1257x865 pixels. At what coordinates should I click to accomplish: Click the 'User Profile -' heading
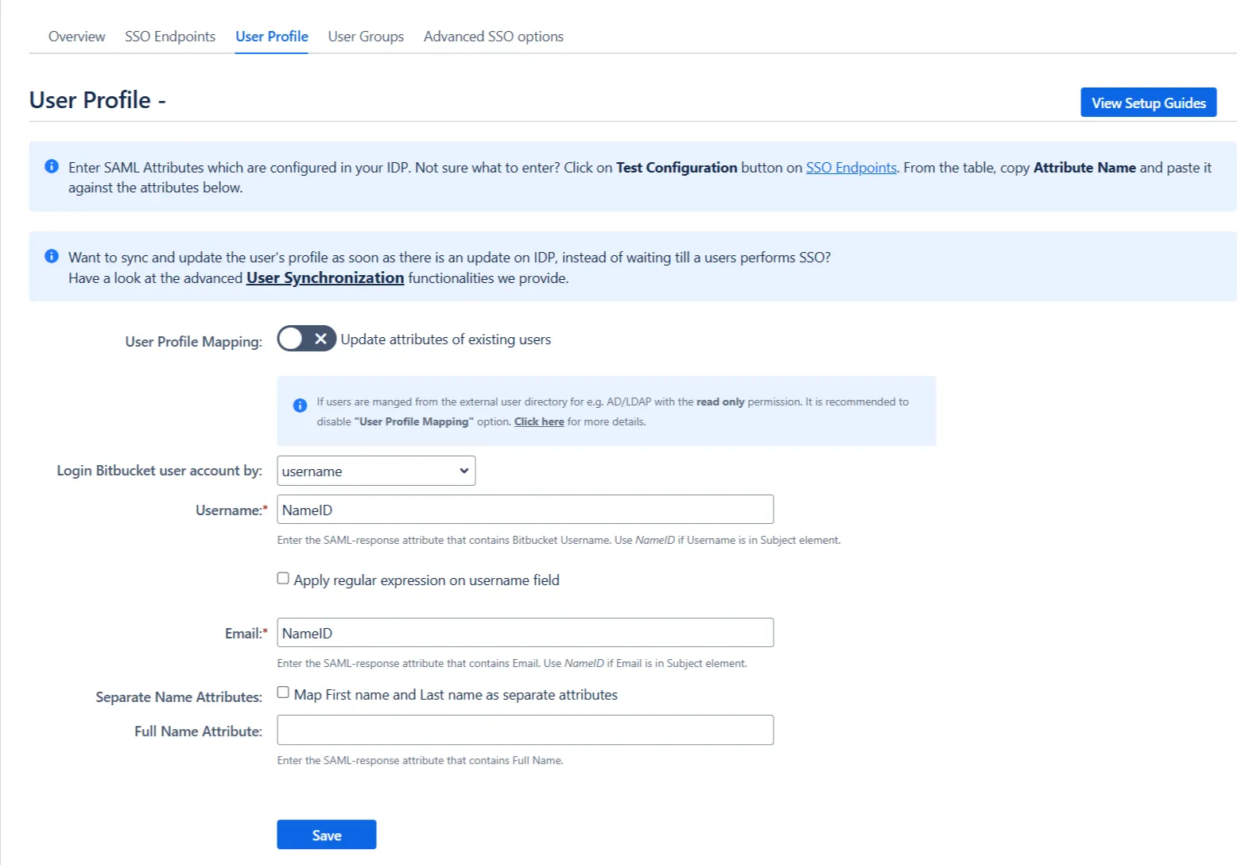coord(97,100)
